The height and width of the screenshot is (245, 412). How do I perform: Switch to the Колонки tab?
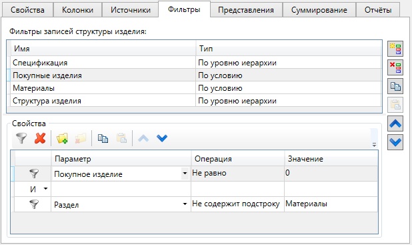point(77,10)
